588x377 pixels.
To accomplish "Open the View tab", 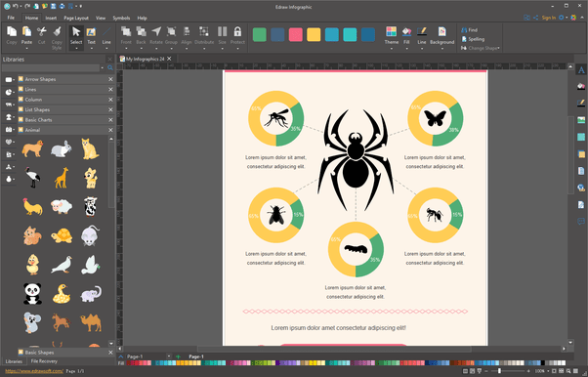I will coord(101,18).
